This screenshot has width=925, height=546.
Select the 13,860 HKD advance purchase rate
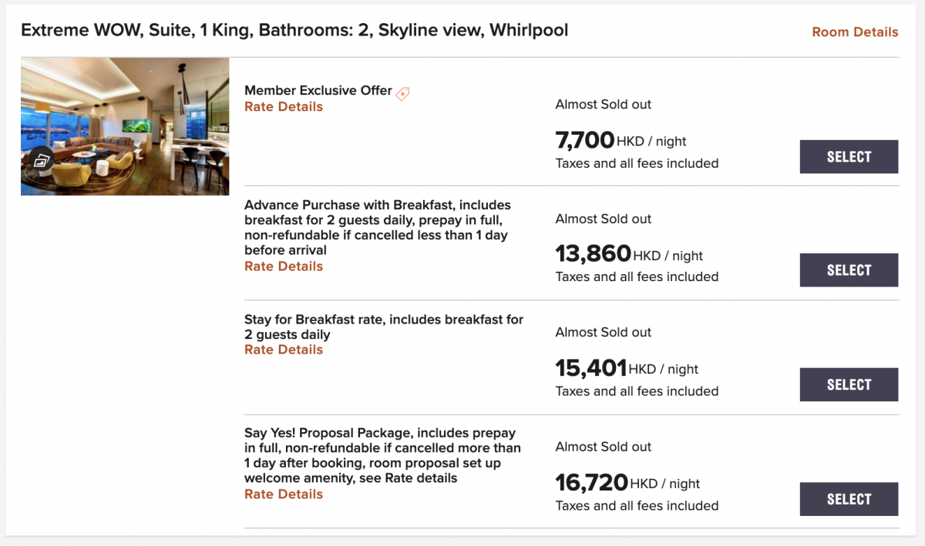click(849, 270)
